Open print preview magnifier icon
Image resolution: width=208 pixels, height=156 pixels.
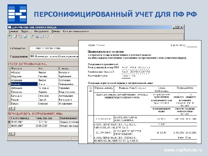[x=42, y=36]
